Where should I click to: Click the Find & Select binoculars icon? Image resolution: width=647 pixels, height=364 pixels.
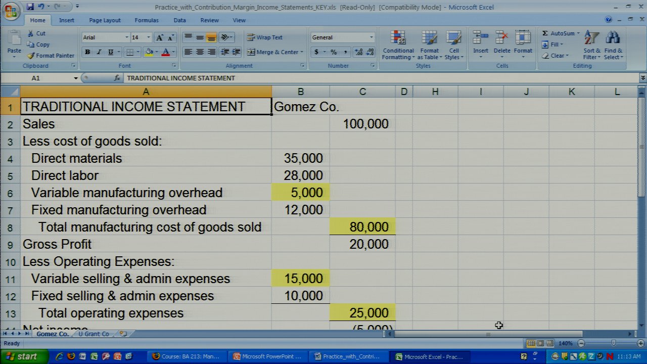click(613, 45)
